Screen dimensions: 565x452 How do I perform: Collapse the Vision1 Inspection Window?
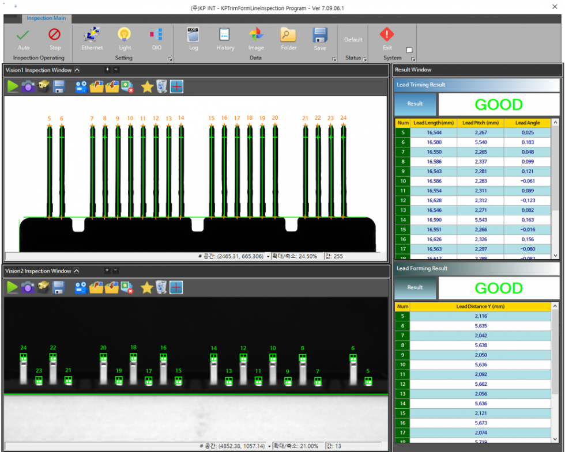pos(77,70)
